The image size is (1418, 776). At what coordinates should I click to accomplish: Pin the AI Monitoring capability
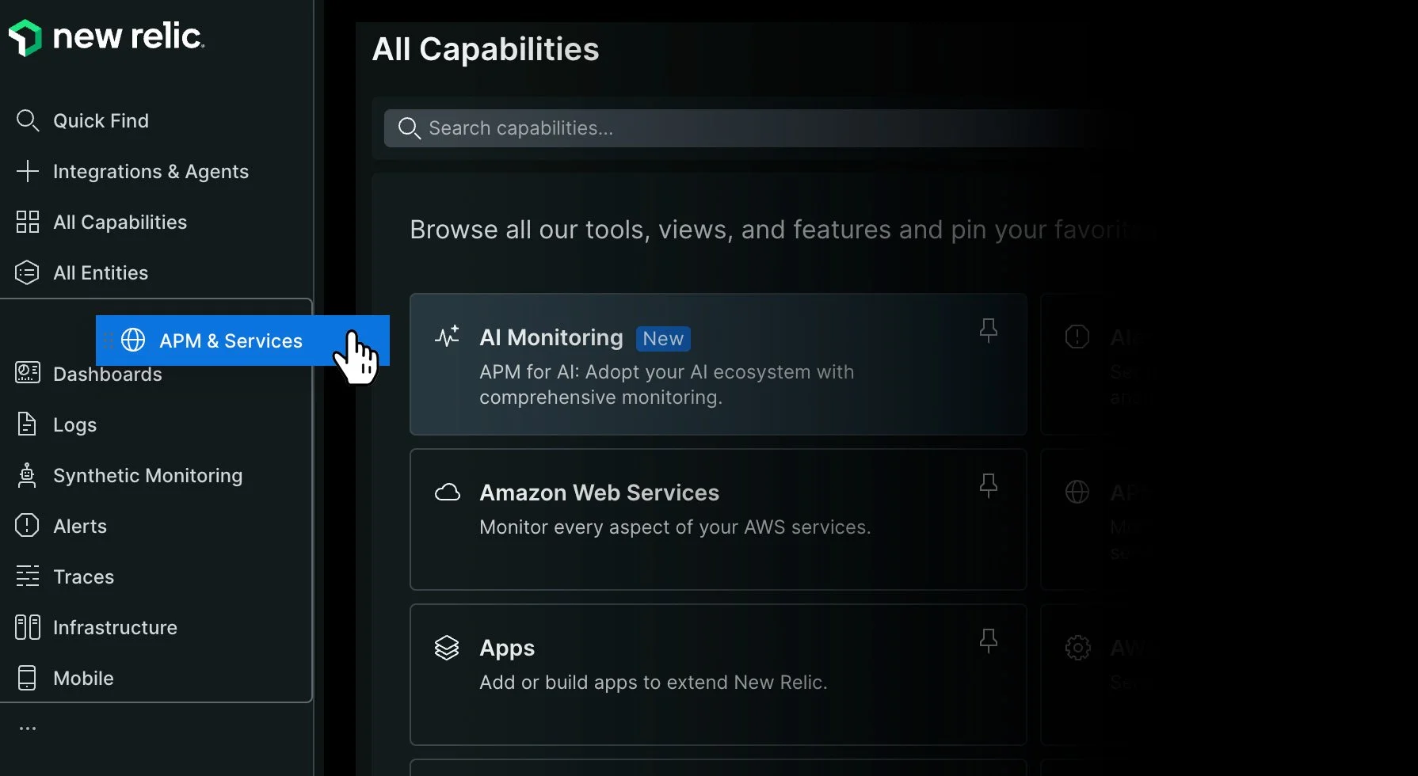[989, 329]
